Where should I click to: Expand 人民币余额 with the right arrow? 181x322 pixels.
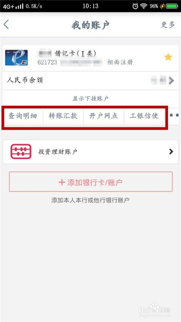pyautogui.click(x=171, y=80)
